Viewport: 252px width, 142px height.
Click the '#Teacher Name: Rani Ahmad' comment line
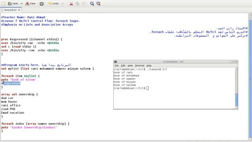pos(23,17)
